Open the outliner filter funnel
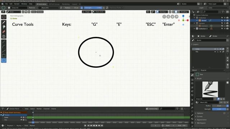 click(x=223, y=12)
